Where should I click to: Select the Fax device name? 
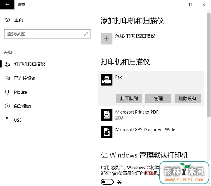coord(119,77)
